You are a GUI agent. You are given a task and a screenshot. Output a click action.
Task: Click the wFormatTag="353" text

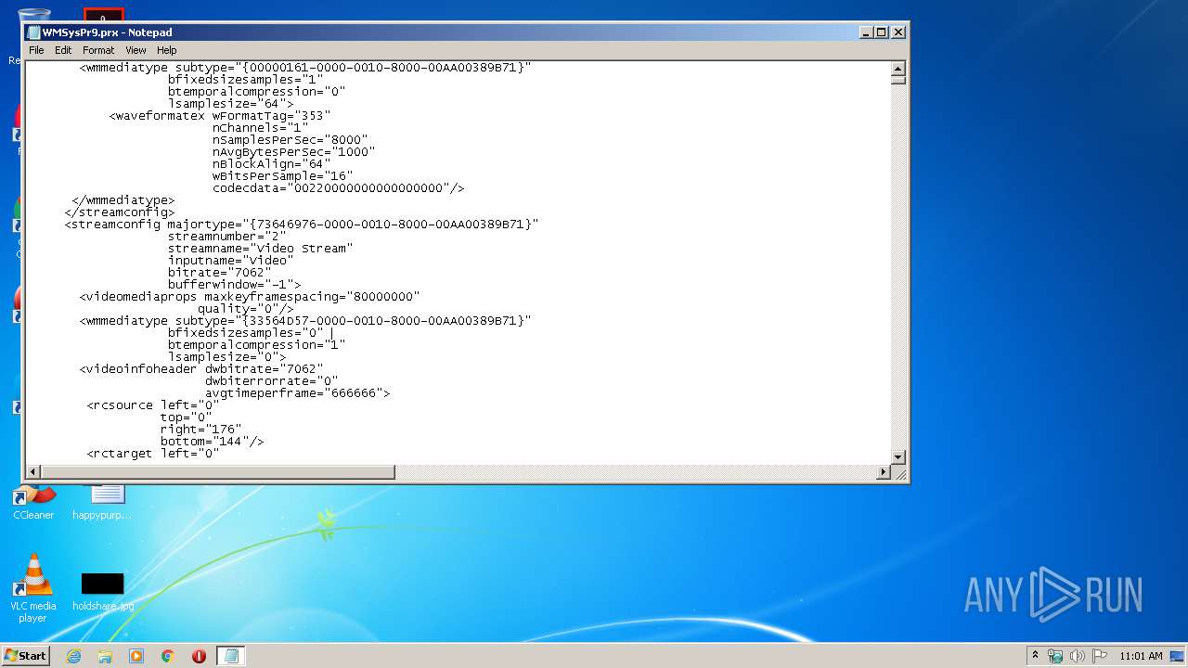coord(271,116)
